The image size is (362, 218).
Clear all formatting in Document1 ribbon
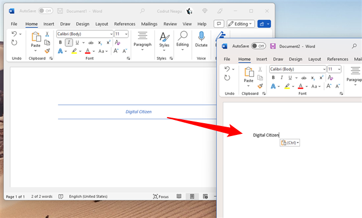click(117, 42)
